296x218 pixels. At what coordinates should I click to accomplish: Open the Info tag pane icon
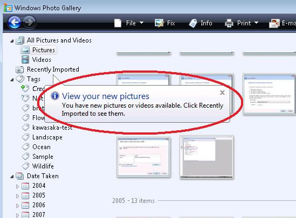coord(193,23)
